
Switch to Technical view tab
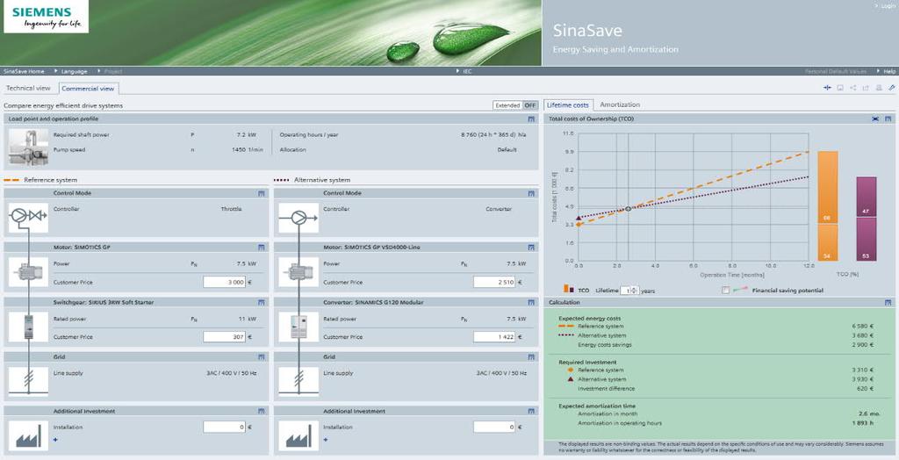(x=29, y=89)
